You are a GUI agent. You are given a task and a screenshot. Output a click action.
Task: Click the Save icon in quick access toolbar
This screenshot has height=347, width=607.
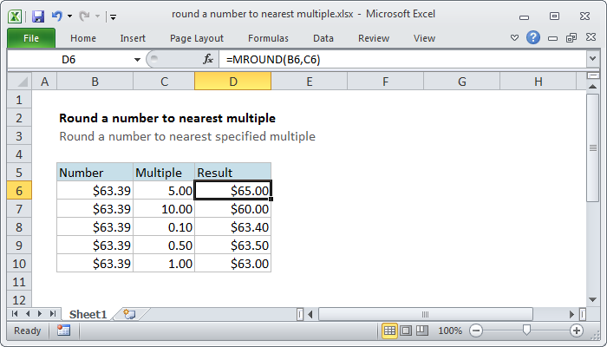pyautogui.click(x=37, y=16)
